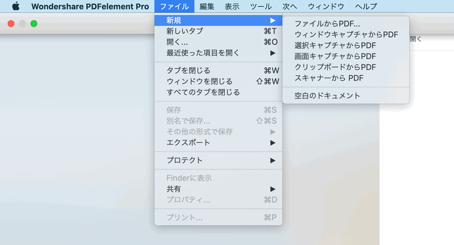The width and height of the screenshot is (454, 245).
Task: Open the 編集 menu
Action: coord(207,7)
